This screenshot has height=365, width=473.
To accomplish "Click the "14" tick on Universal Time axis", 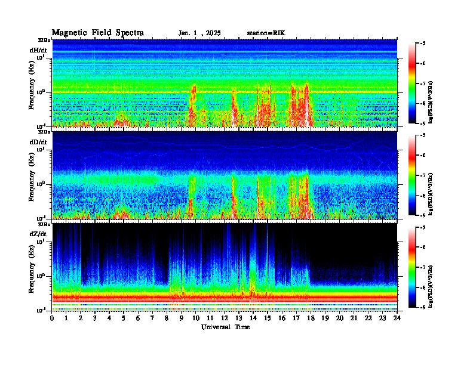I will coord(253,318).
